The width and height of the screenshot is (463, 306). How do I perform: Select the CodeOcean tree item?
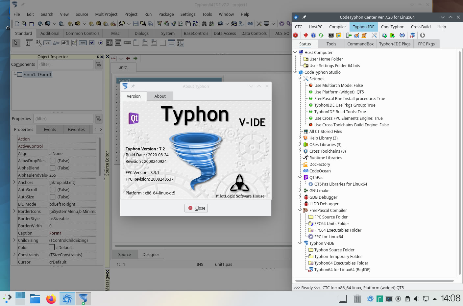320,171
